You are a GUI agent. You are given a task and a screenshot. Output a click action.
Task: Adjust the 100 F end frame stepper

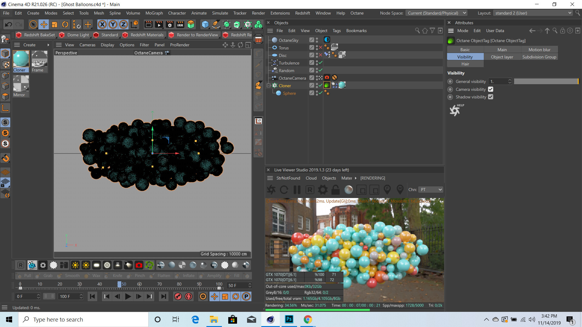[81, 296]
